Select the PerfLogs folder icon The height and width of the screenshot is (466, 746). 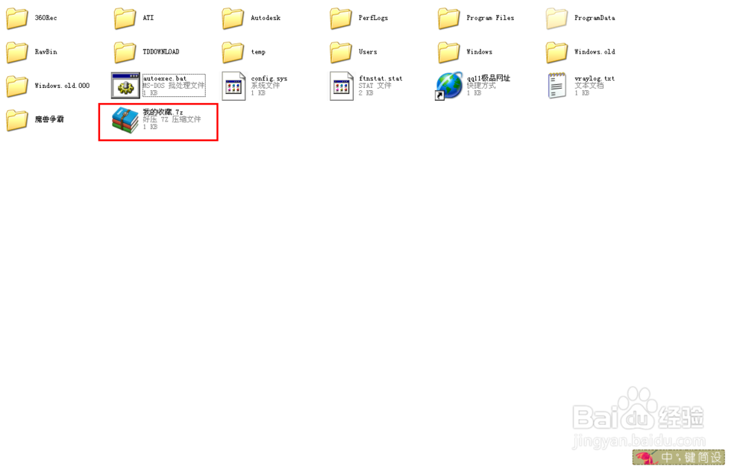341,18
